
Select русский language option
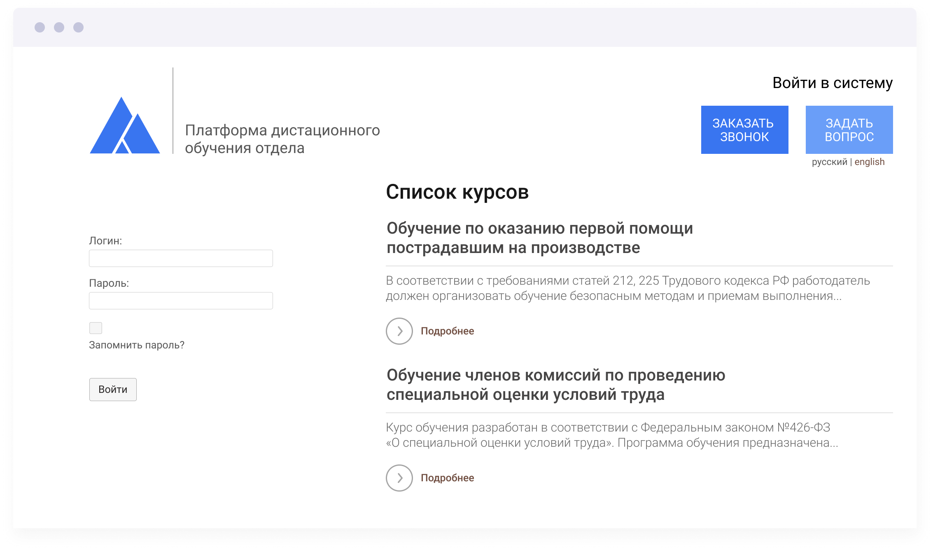point(829,162)
